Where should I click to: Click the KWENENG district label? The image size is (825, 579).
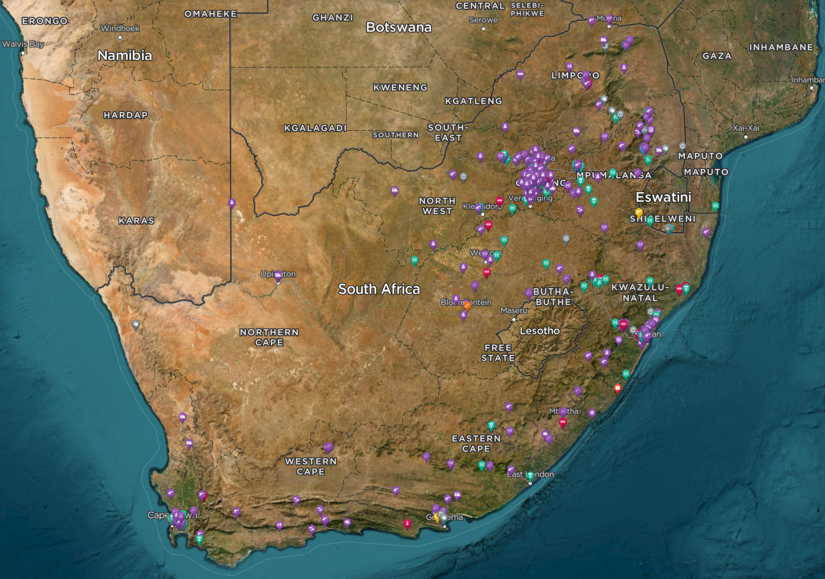[400, 88]
